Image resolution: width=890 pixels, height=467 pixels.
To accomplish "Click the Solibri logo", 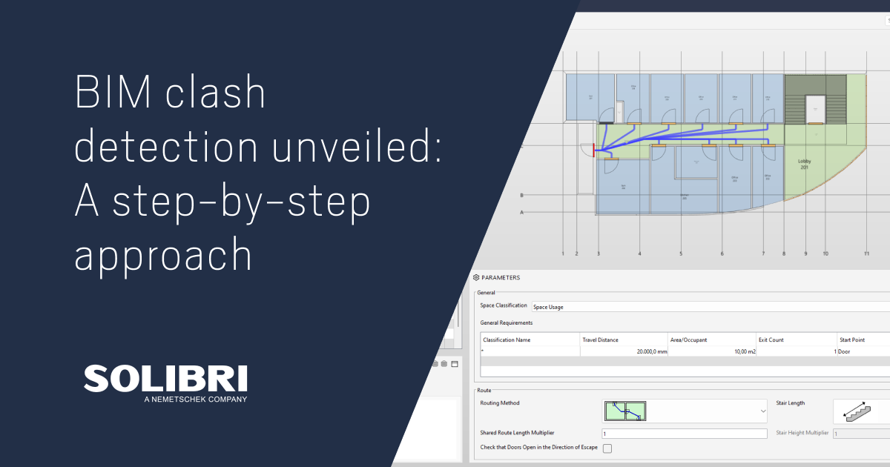I will point(165,382).
